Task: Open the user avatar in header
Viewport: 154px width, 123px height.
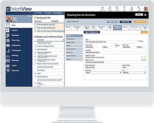Action: point(146,9)
